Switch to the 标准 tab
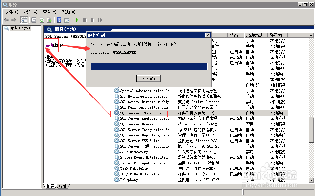Image resolution: width=315 pixels, height=196 pixels. 63,187
